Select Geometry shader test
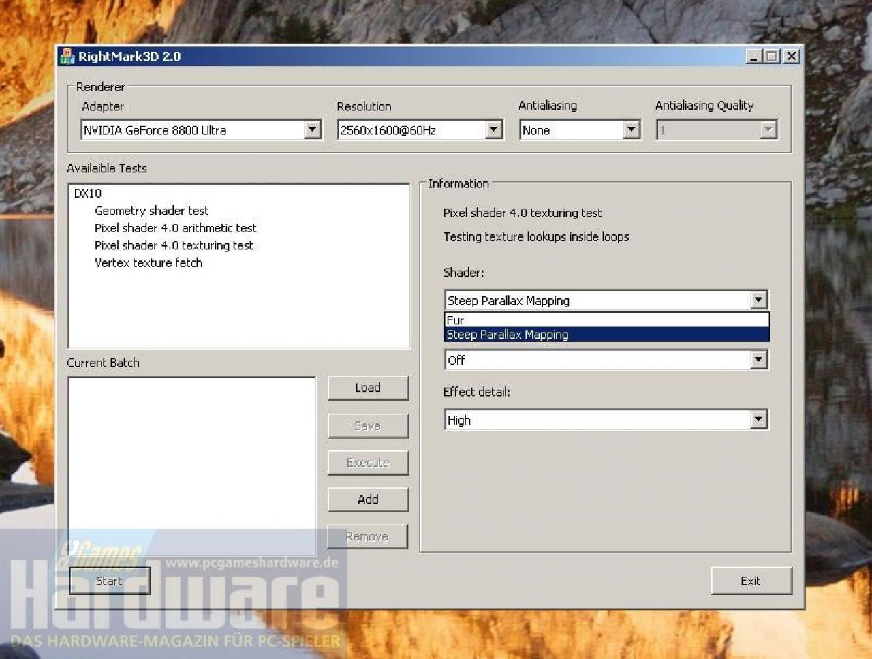872x659 pixels. (x=151, y=211)
